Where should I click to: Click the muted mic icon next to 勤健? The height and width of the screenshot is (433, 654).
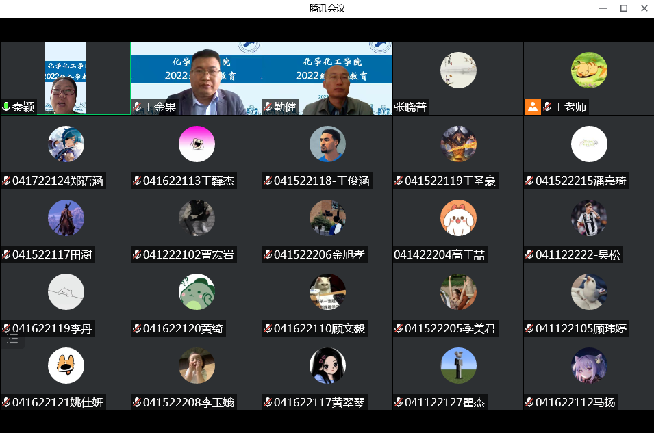[268, 107]
